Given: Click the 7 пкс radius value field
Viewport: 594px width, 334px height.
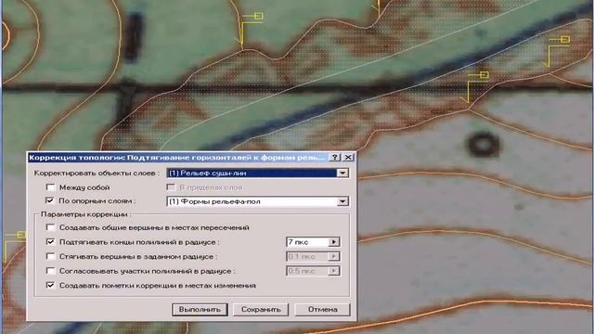Looking at the screenshot, I should pos(307,242).
